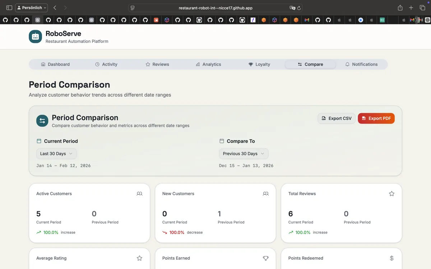Export the comparison as CSV
The width and height of the screenshot is (431, 269).
337,118
